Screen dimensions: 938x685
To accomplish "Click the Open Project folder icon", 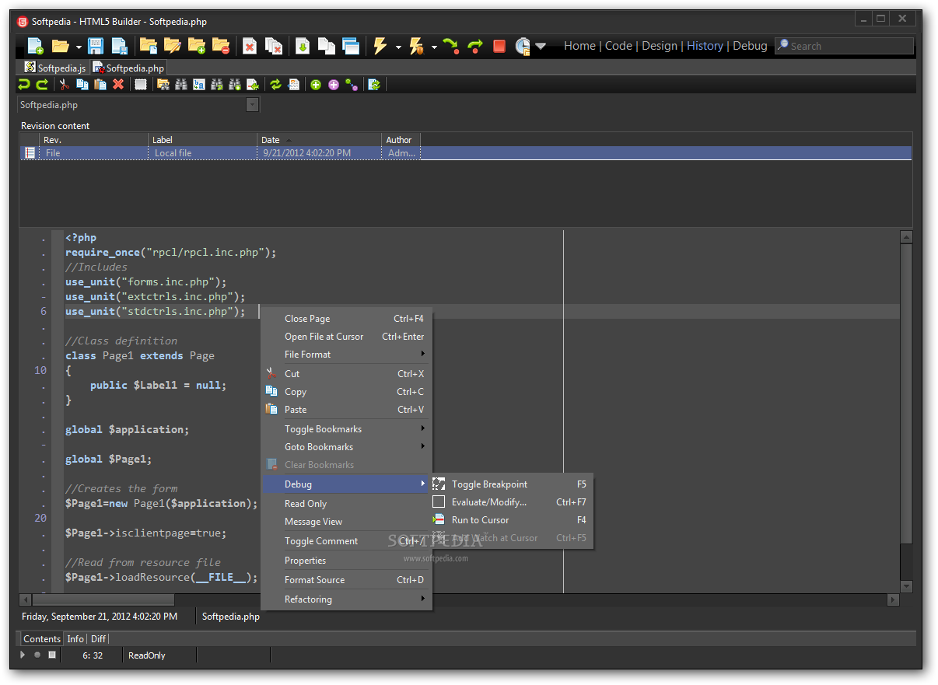I will click(148, 46).
